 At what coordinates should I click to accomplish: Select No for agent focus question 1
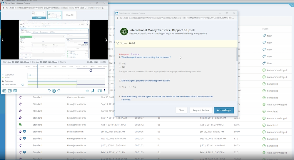coord(120,67)
